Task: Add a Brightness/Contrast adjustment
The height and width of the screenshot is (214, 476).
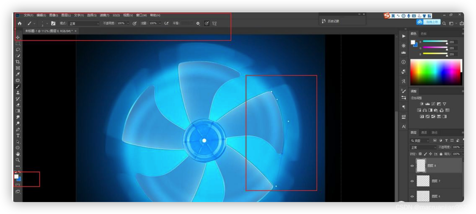Action: point(422,104)
